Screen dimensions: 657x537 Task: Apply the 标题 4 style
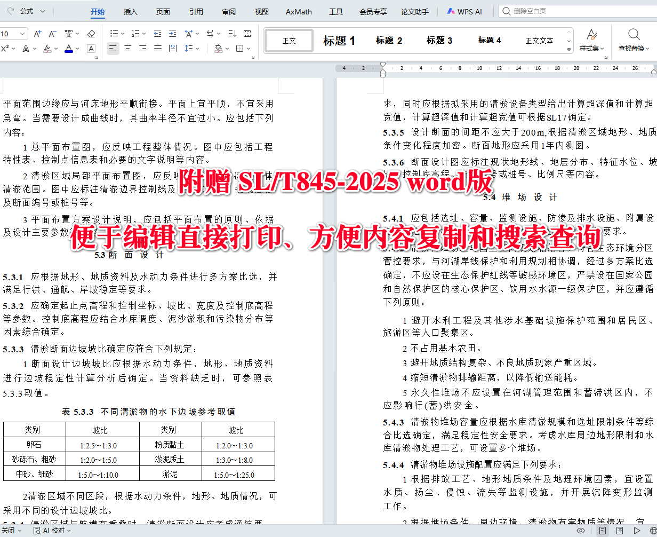(x=490, y=41)
